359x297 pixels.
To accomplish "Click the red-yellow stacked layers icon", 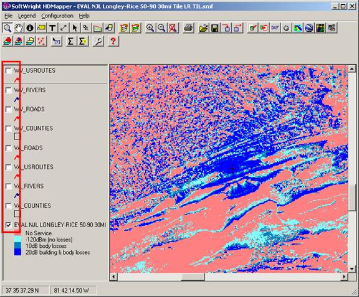I will (x=124, y=28).
